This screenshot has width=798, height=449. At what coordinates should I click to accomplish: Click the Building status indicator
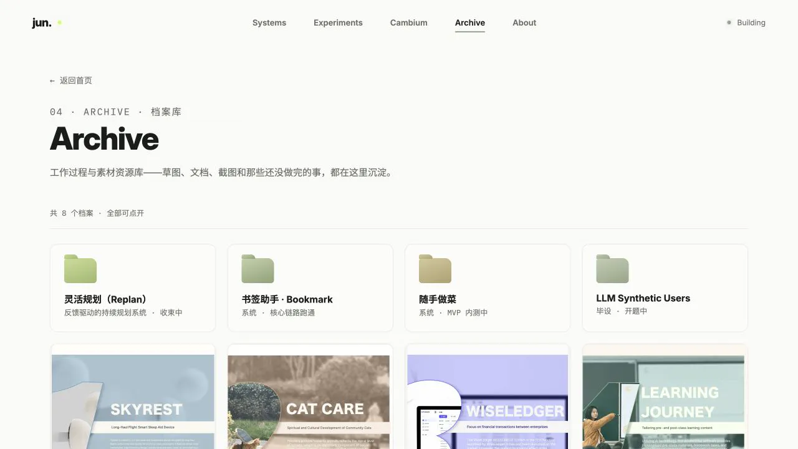[x=746, y=23]
